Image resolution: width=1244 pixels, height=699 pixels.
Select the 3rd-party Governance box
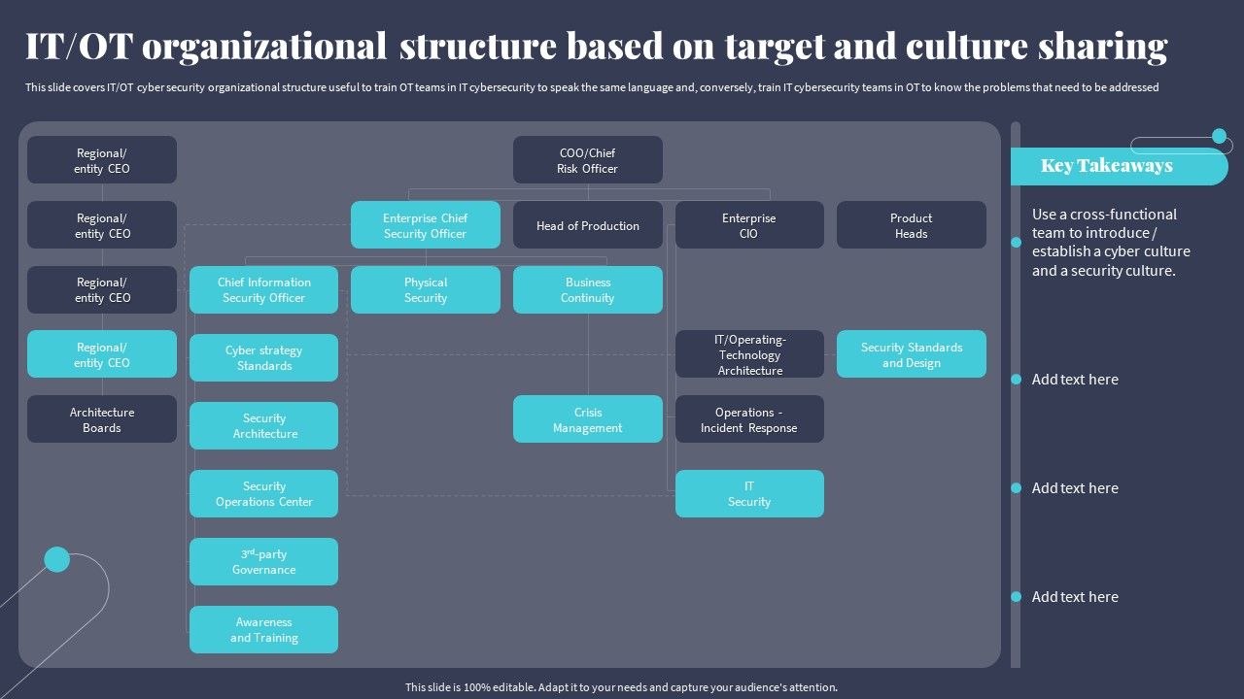(264, 562)
